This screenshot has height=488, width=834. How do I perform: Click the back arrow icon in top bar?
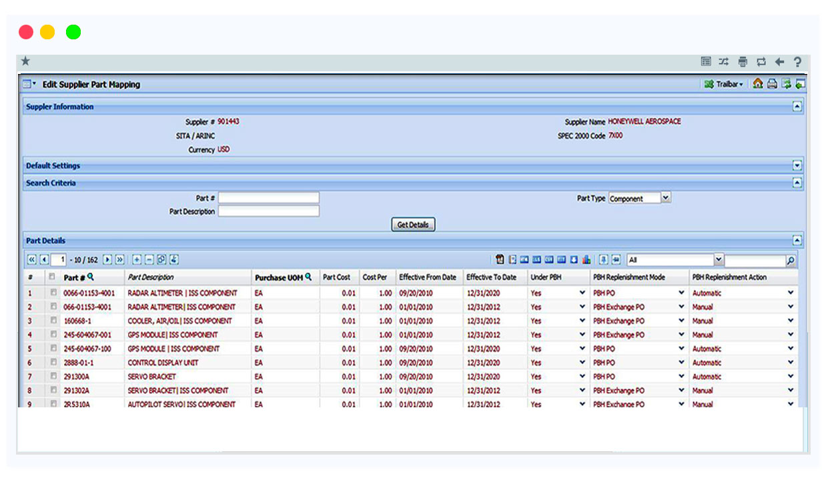779,62
